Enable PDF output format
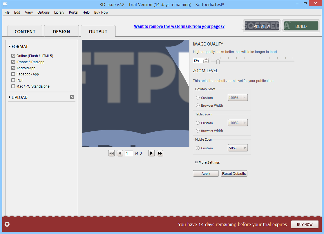This screenshot has height=234, width=324. pyautogui.click(x=13, y=80)
